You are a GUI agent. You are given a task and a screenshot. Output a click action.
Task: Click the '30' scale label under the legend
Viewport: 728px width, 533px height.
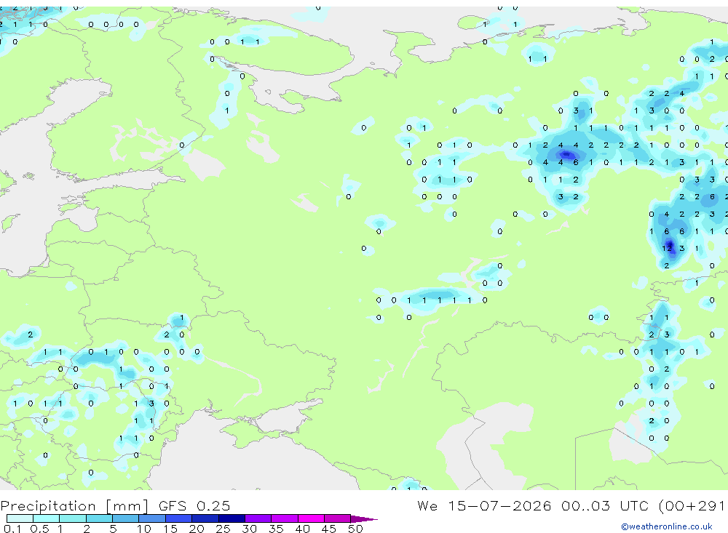249,529
